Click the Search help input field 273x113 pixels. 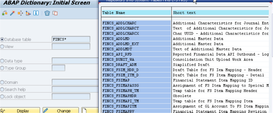click(x=75, y=90)
